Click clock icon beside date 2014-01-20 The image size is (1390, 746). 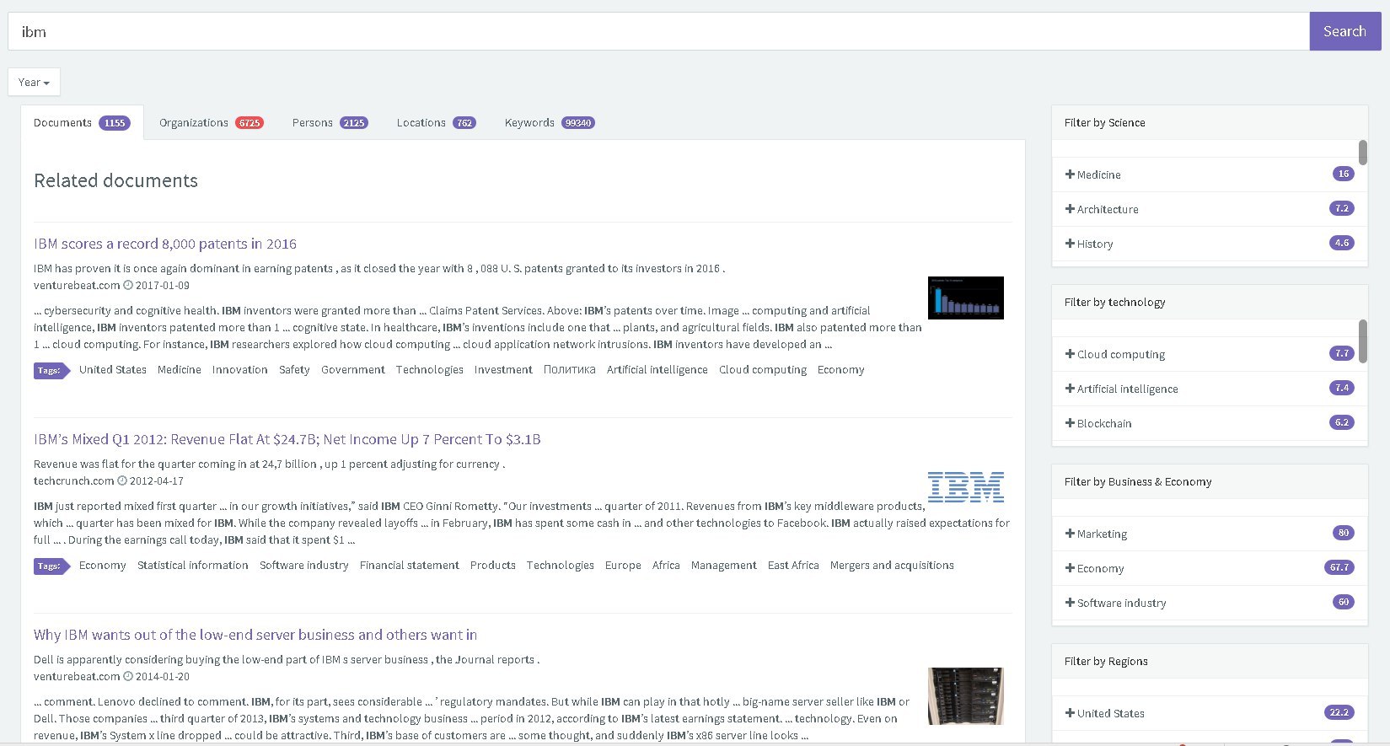click(x=128, y=677)
